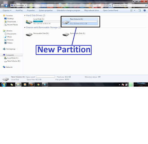
Task: Click the Removable Disk (D:) name label
Action: [x=41, y=33]
